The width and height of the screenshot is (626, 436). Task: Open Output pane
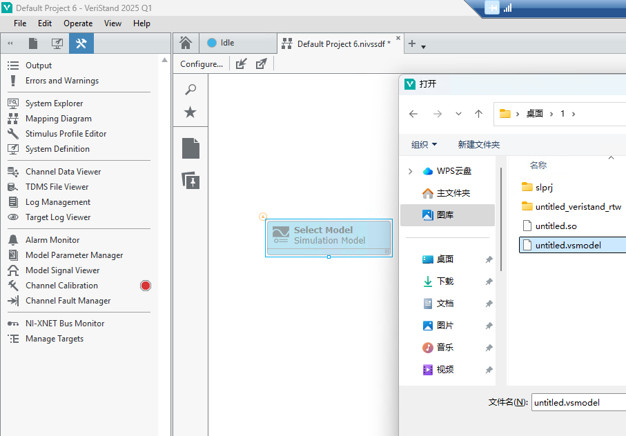(39, 66)
